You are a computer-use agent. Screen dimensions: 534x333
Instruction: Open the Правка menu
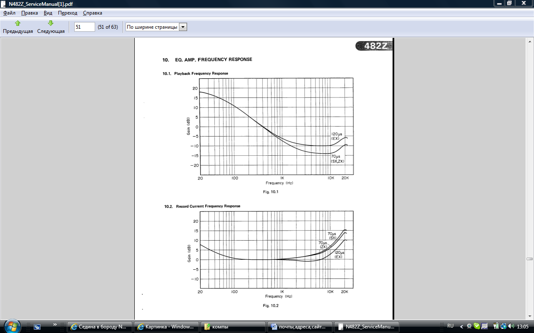point(30,13)
